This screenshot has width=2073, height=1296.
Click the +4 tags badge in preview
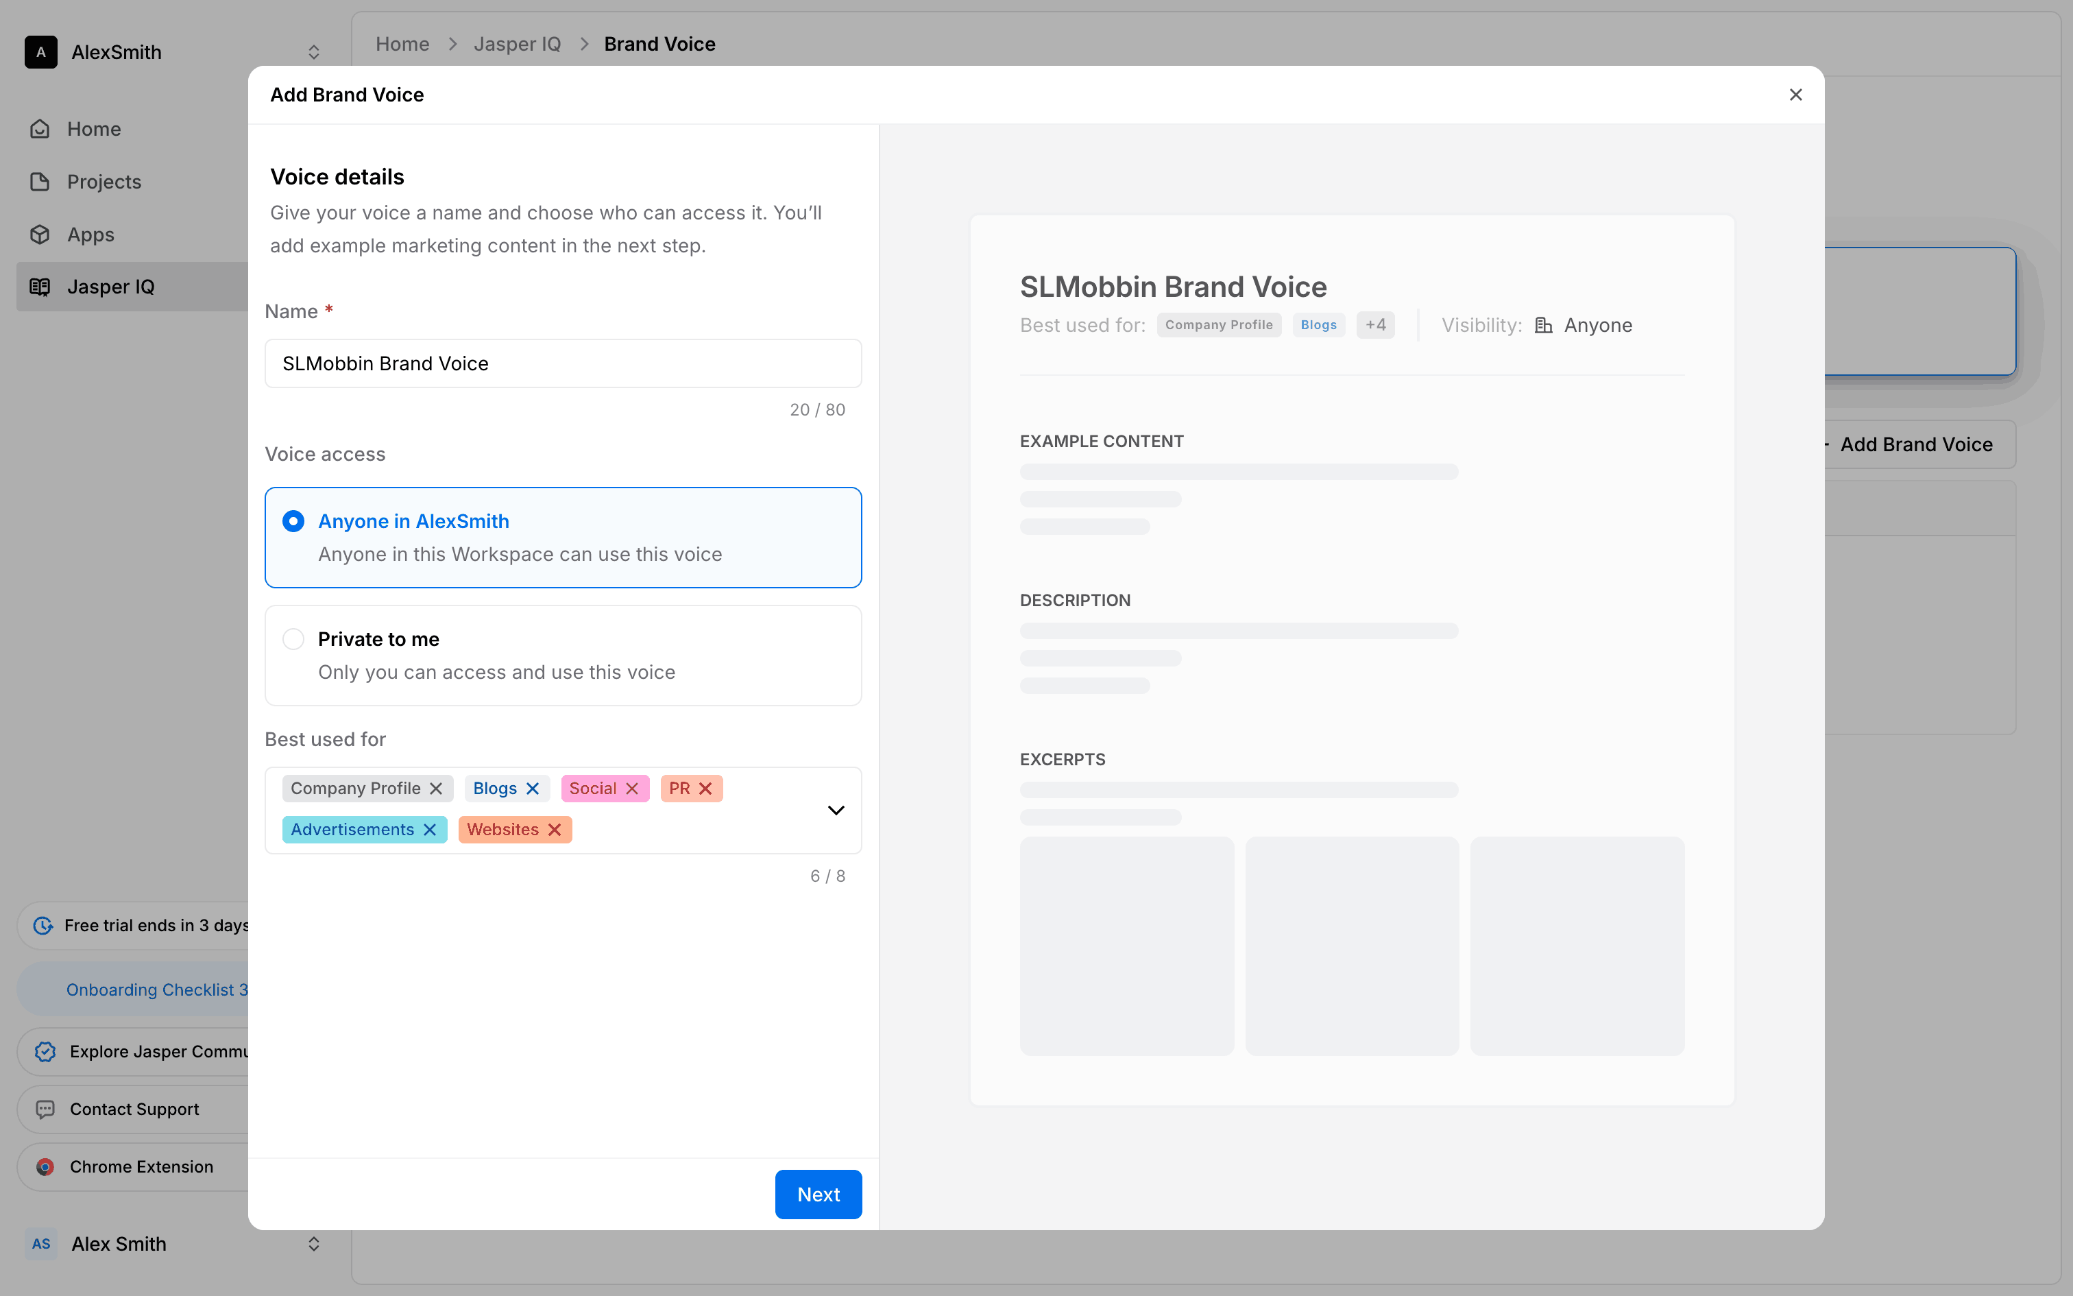tap(1375, 325)
